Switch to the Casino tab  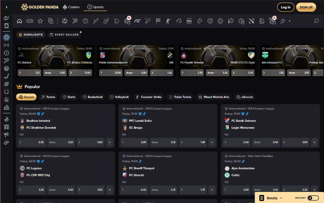coord(71,7)
